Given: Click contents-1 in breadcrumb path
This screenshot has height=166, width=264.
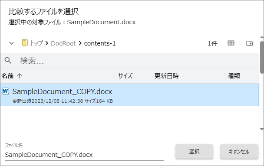Looking at the screenshot, I should 100,43.
